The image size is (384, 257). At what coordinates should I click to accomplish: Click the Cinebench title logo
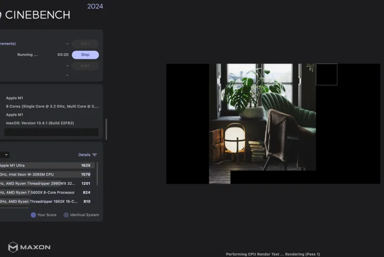[x=35, y=15]
